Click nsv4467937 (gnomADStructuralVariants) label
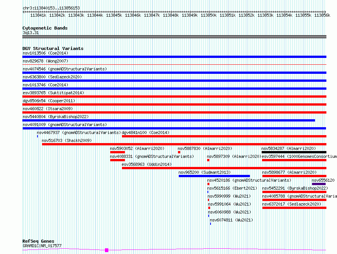 click(79, 132)
